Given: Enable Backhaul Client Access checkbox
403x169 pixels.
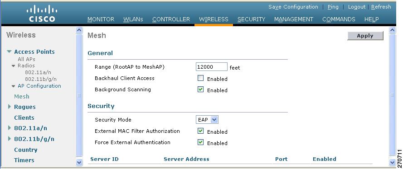Looking at the screenshot, I should [x=200, y=78].
